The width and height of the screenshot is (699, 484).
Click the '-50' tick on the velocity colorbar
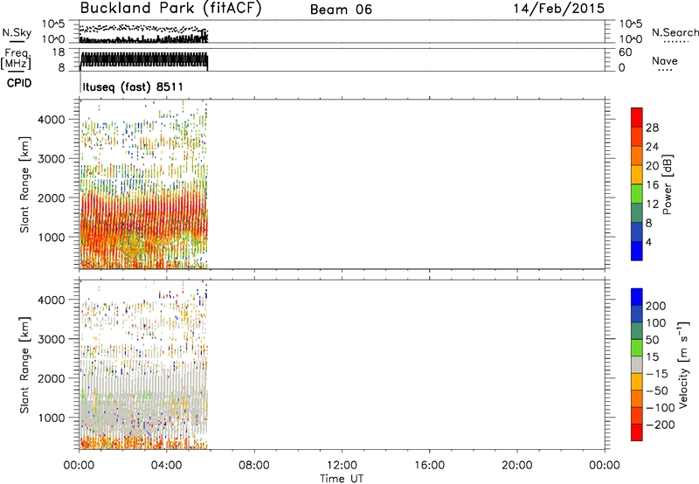point(657,391)
